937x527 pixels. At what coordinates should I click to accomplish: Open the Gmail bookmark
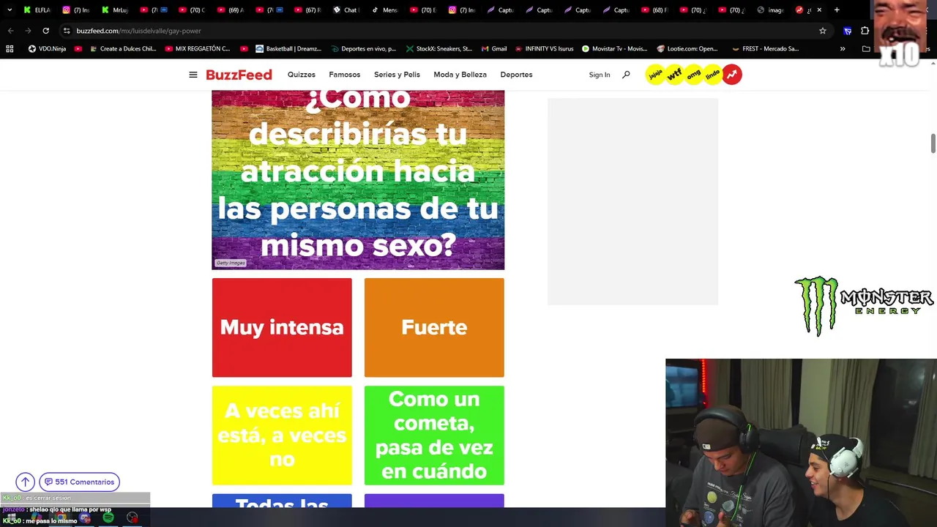(494, 49)
